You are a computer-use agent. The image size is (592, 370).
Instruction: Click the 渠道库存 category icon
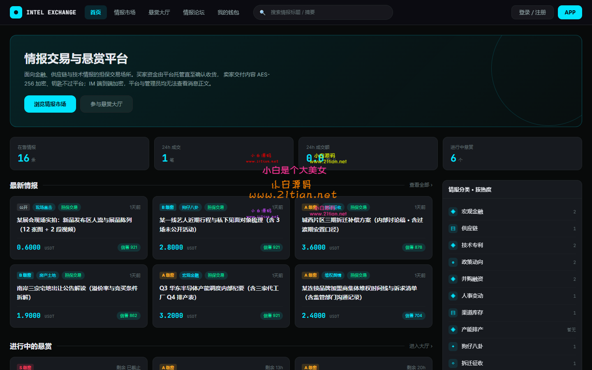point(453,312)
